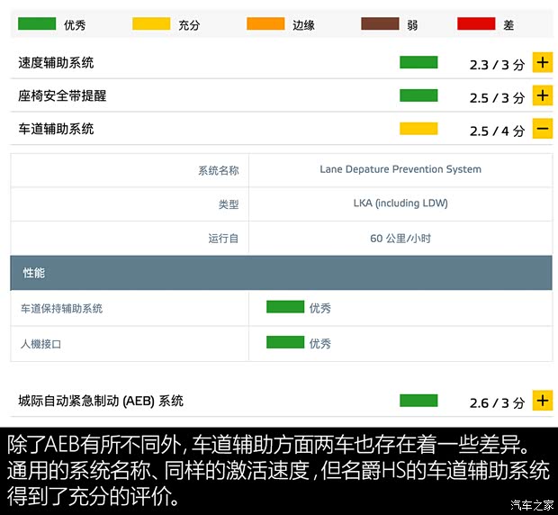Click the orange 边缘 legend swatch
Viewport: 558px width, 515px height.
pos(265,23)
